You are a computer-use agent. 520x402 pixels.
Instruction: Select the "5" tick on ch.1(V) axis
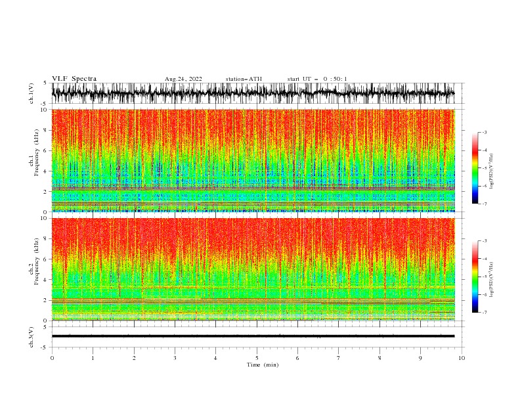pos(46,83)
